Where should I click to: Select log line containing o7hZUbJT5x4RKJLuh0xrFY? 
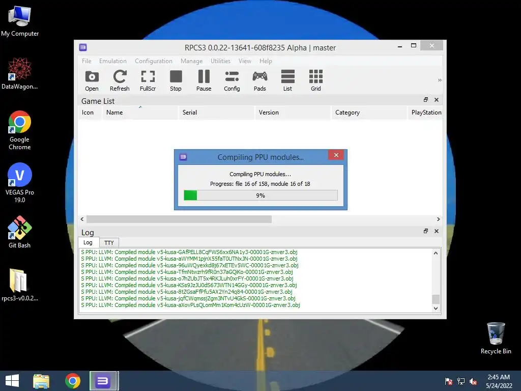tap(187, 278)
